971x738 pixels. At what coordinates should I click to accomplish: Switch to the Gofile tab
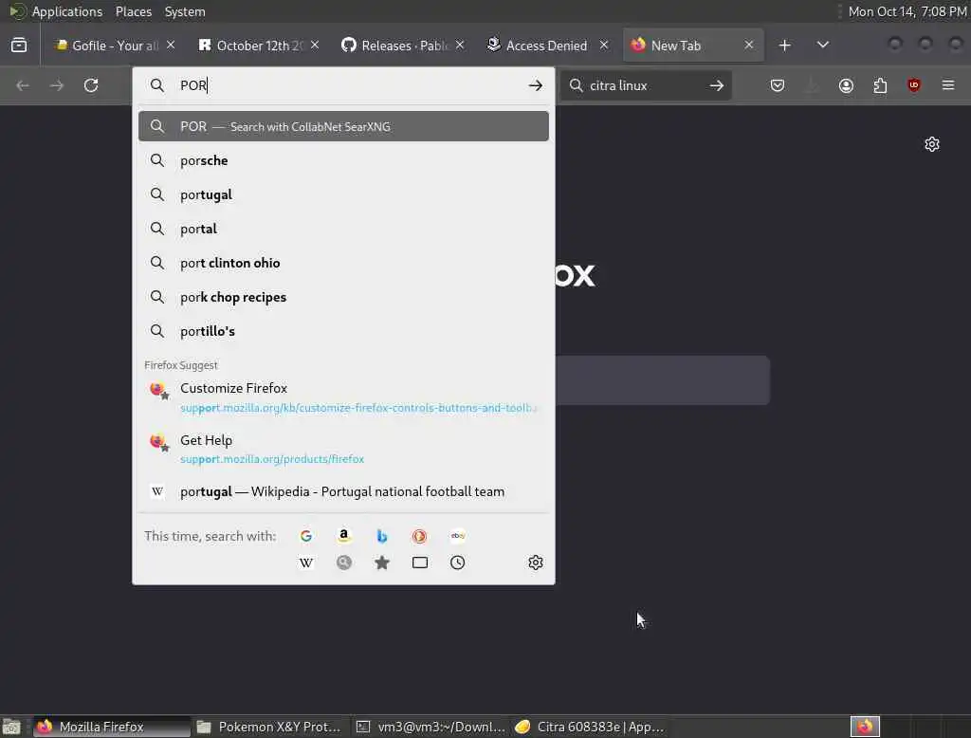pyautogui.click(x=115, y=46)
